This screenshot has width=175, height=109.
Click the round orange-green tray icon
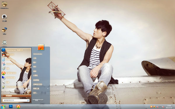point(154,107)
